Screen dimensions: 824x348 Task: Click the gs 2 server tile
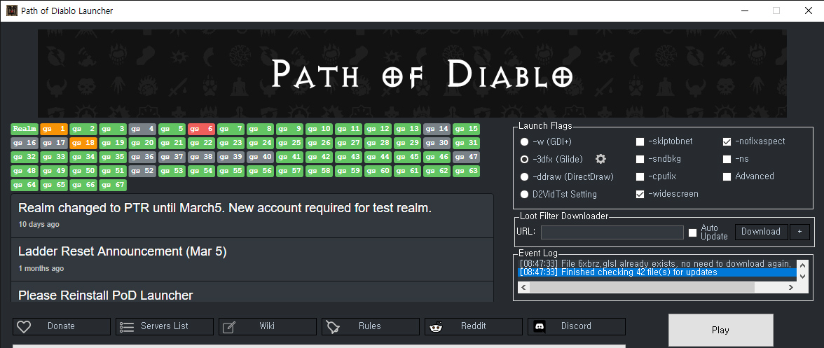coord(83,129)
